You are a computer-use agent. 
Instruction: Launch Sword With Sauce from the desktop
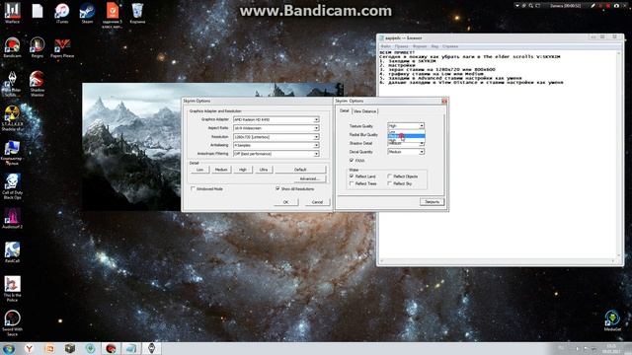(x=12, y=322)
